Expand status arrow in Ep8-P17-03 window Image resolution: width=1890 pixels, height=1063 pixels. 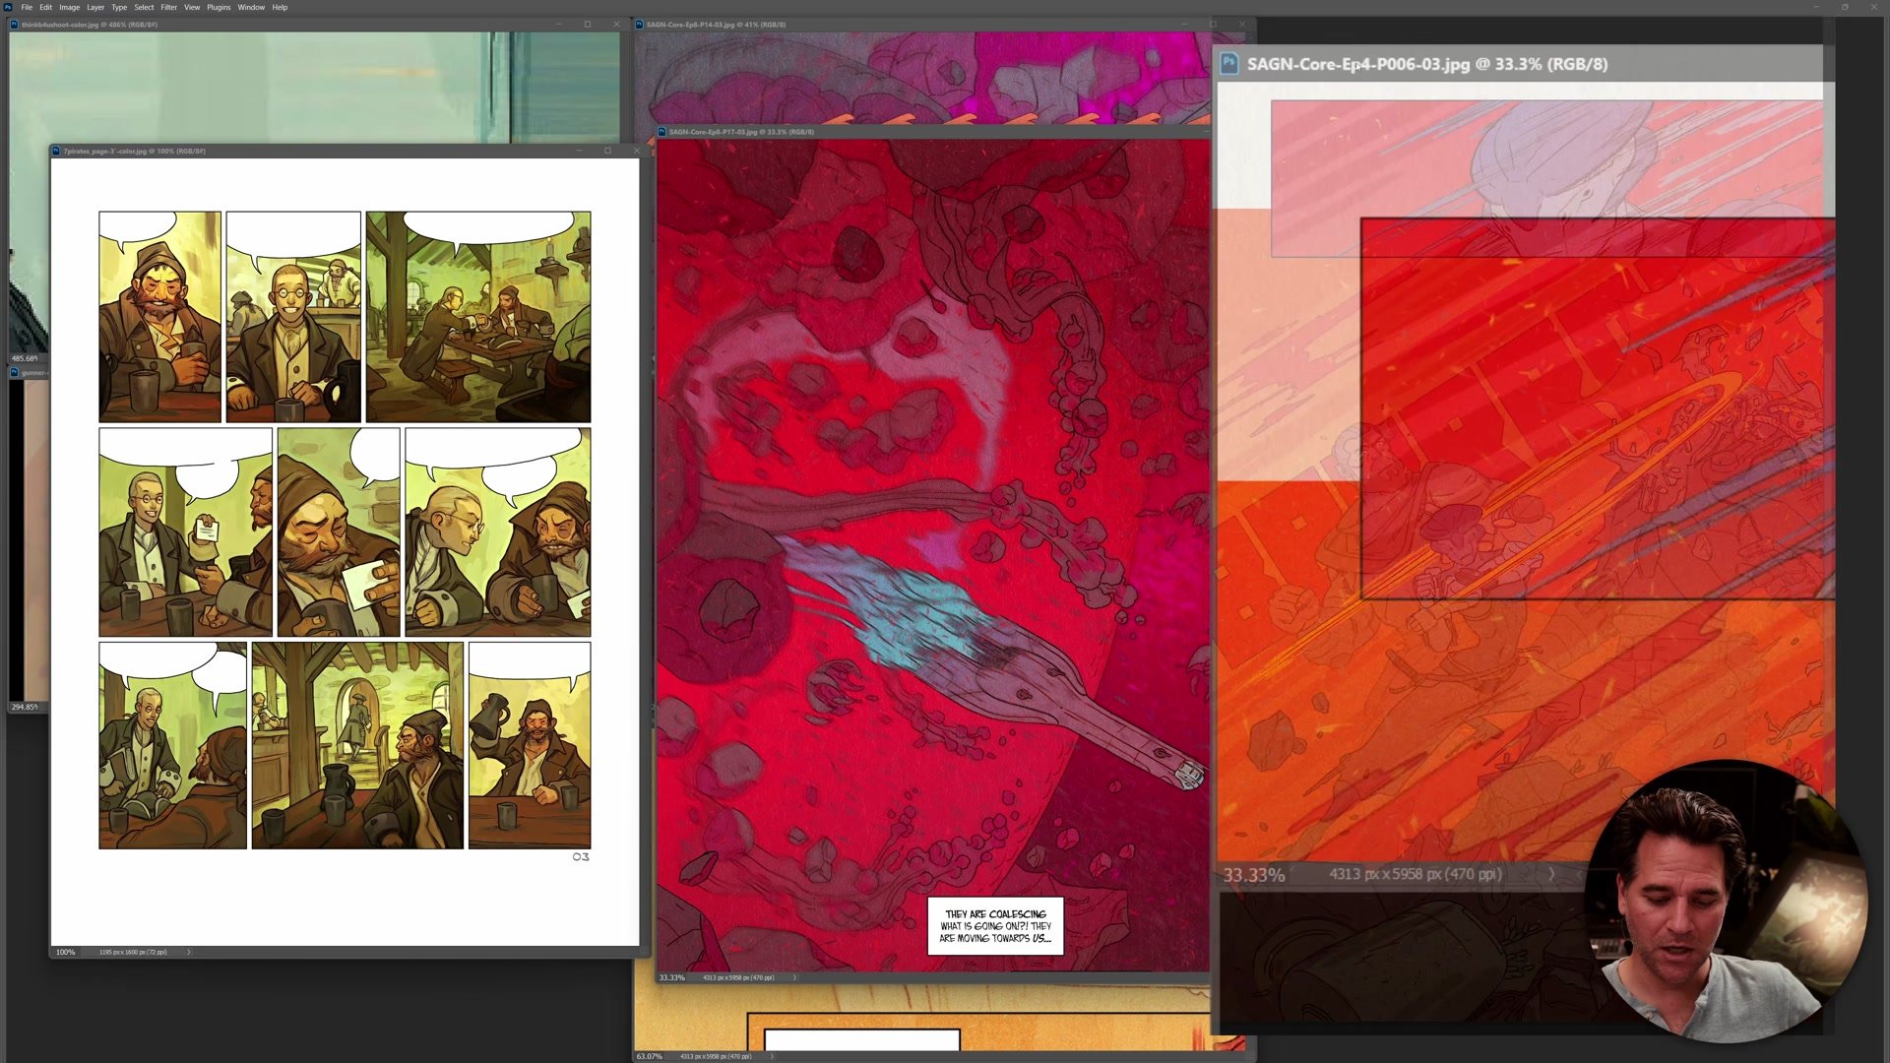click(794, 977)
